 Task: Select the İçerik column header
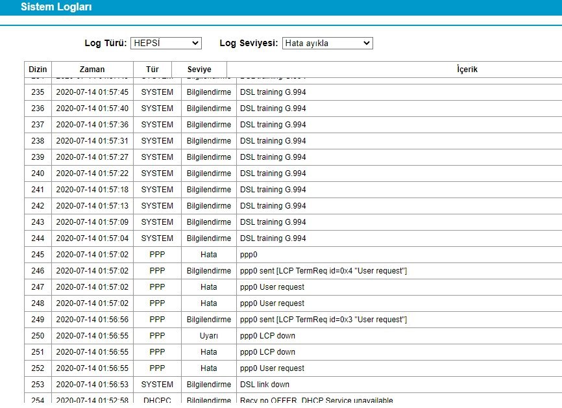point(467,70)
